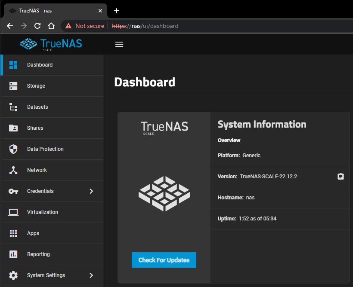
Task: Expand the Credentials submenu chevron
Action: [x=91, y=191]
